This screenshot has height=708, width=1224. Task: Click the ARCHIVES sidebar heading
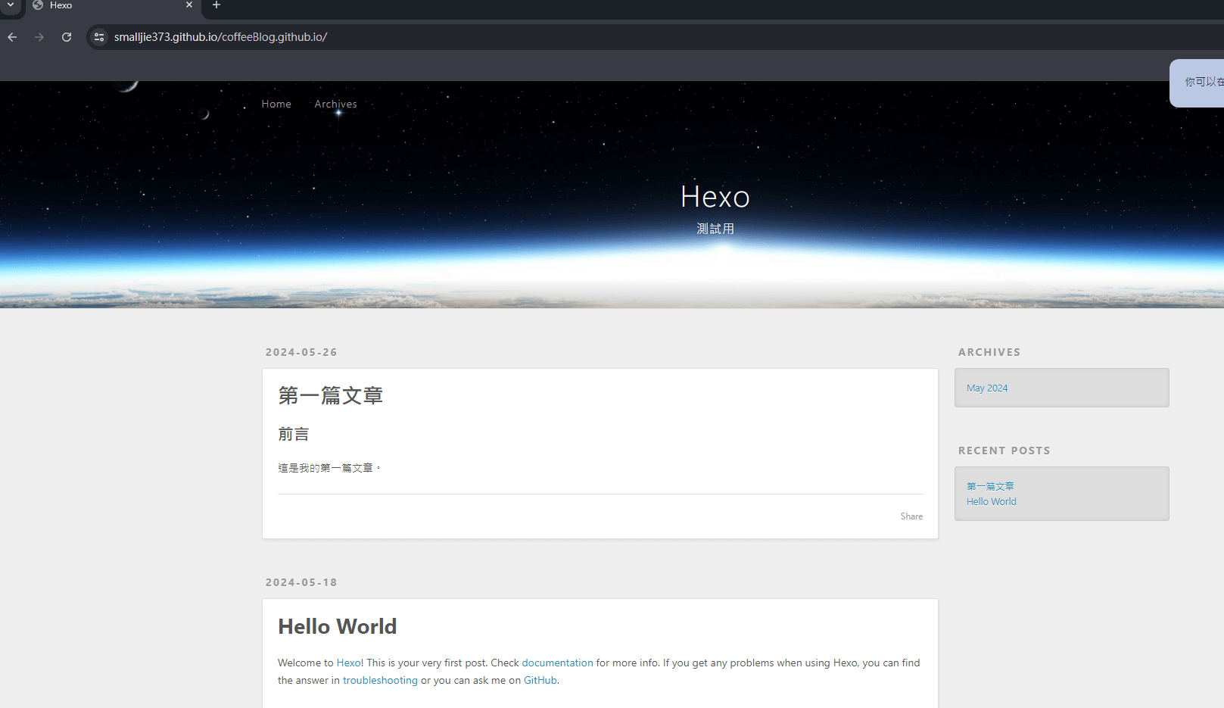(x=989, y=352)
